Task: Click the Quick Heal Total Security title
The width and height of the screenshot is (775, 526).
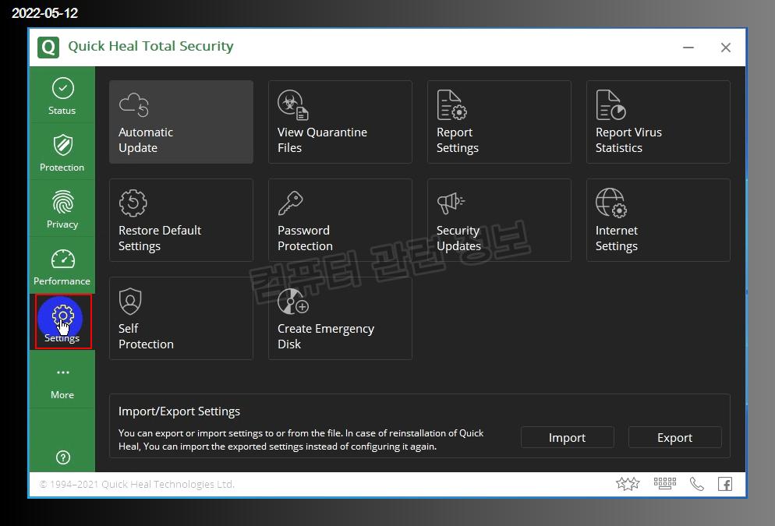Action: pos(150,47)
